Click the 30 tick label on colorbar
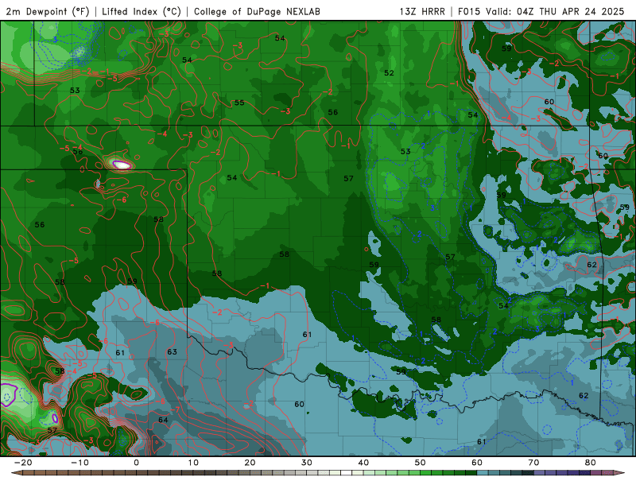The width and height of the screenshot is (636, 477). [x=307, y=463]
